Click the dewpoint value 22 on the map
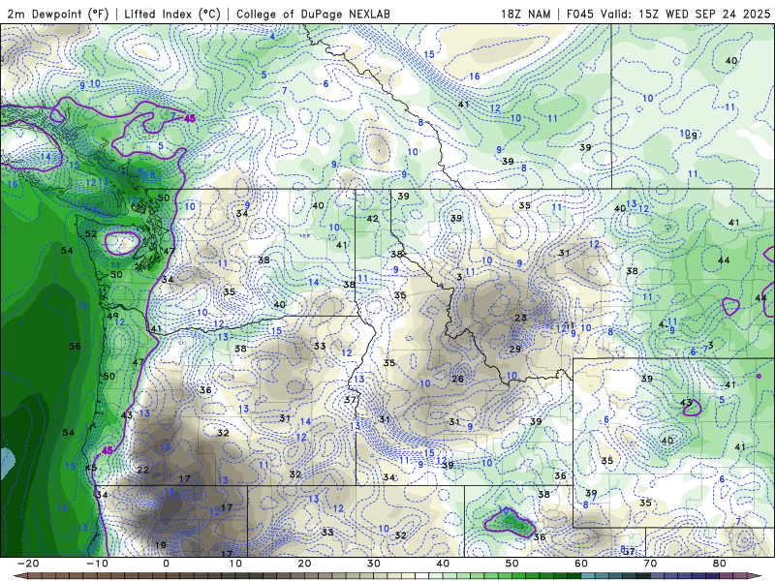The image size is (775, 581). click(x=142, y=470)
